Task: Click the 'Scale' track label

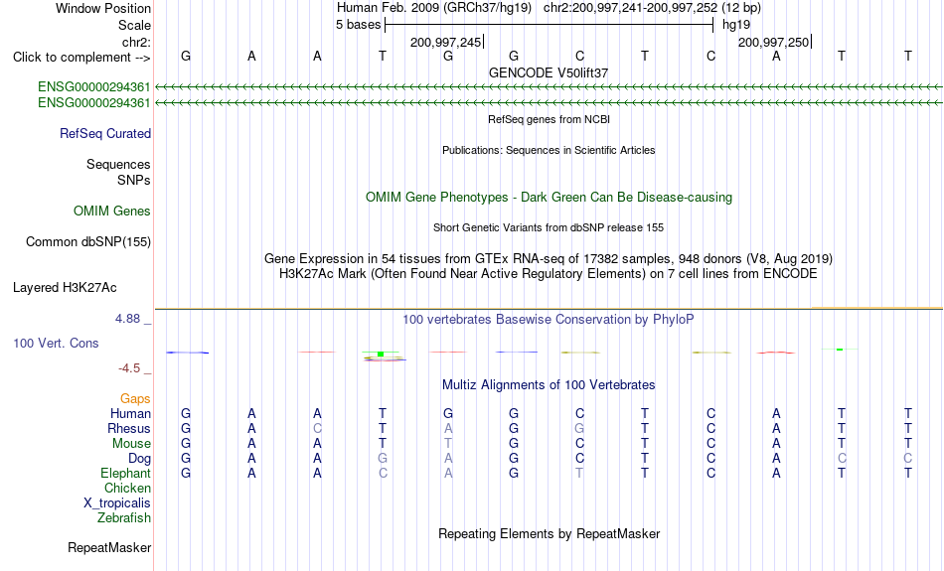Action: (x=134, y=25)
